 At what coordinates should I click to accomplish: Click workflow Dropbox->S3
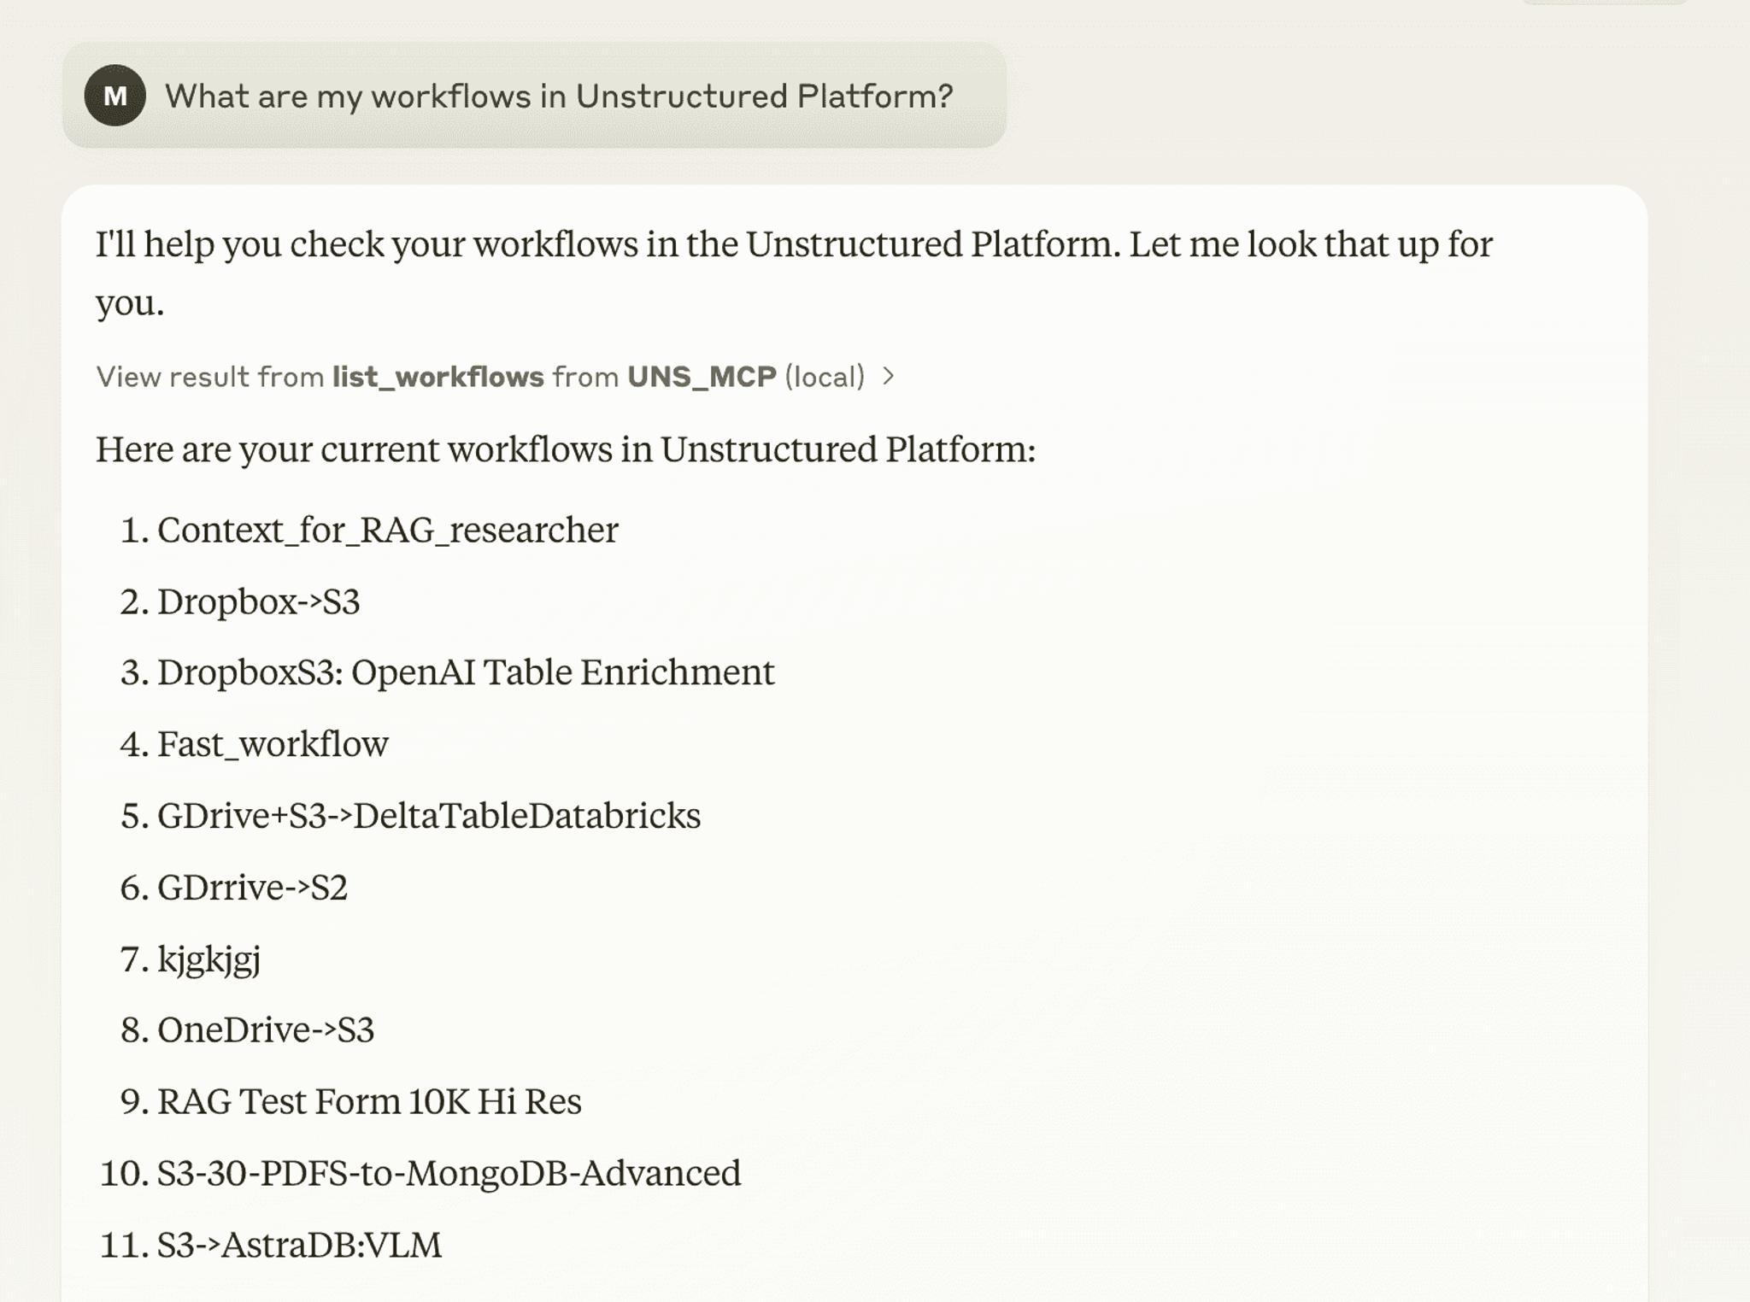(x=258, y=602)
